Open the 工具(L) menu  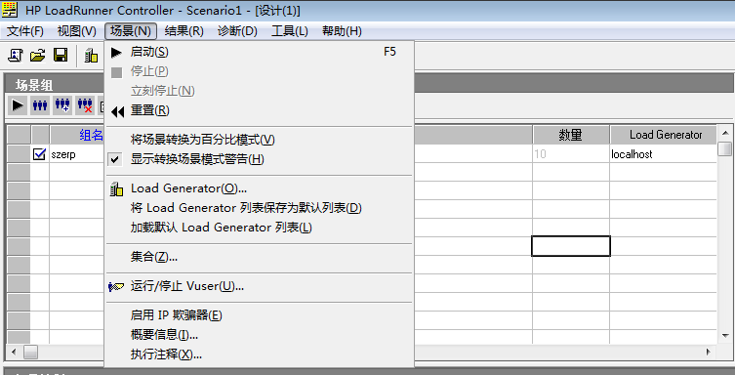[x=290, y=31]
